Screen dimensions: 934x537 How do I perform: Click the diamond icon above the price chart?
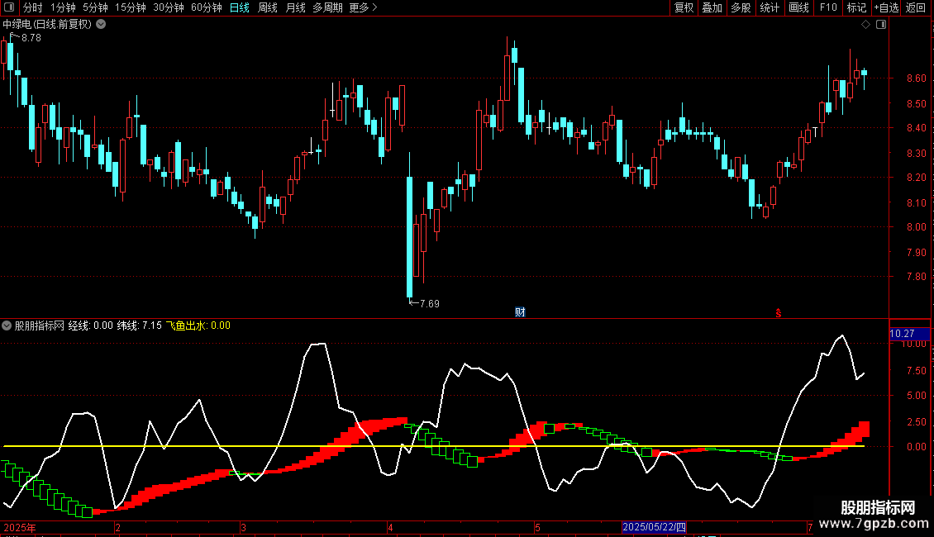coord(866,25)
